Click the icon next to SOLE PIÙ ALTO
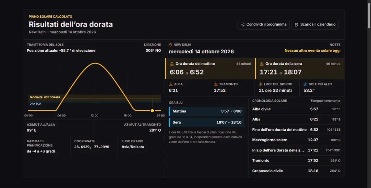The height and width of the screenshot is (188, 371). tap(305, 84)
